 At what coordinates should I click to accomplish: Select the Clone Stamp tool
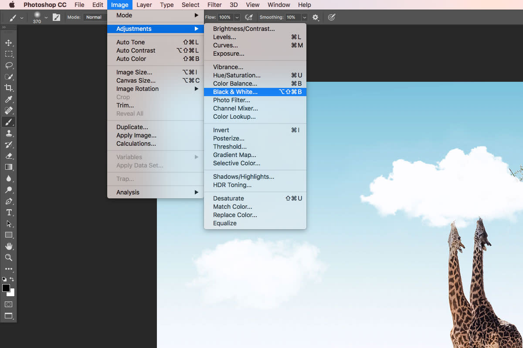[x=9, y=133]
